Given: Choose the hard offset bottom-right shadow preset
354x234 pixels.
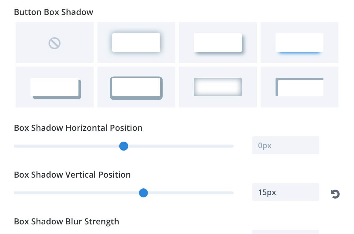Looking at the screenshot, I should [x=55, y=87].
